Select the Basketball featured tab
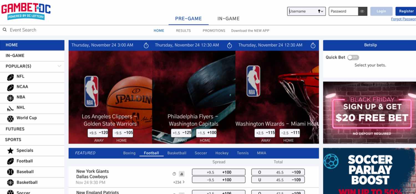The height and width of the screenshot is (194, 416). point(177,153)
